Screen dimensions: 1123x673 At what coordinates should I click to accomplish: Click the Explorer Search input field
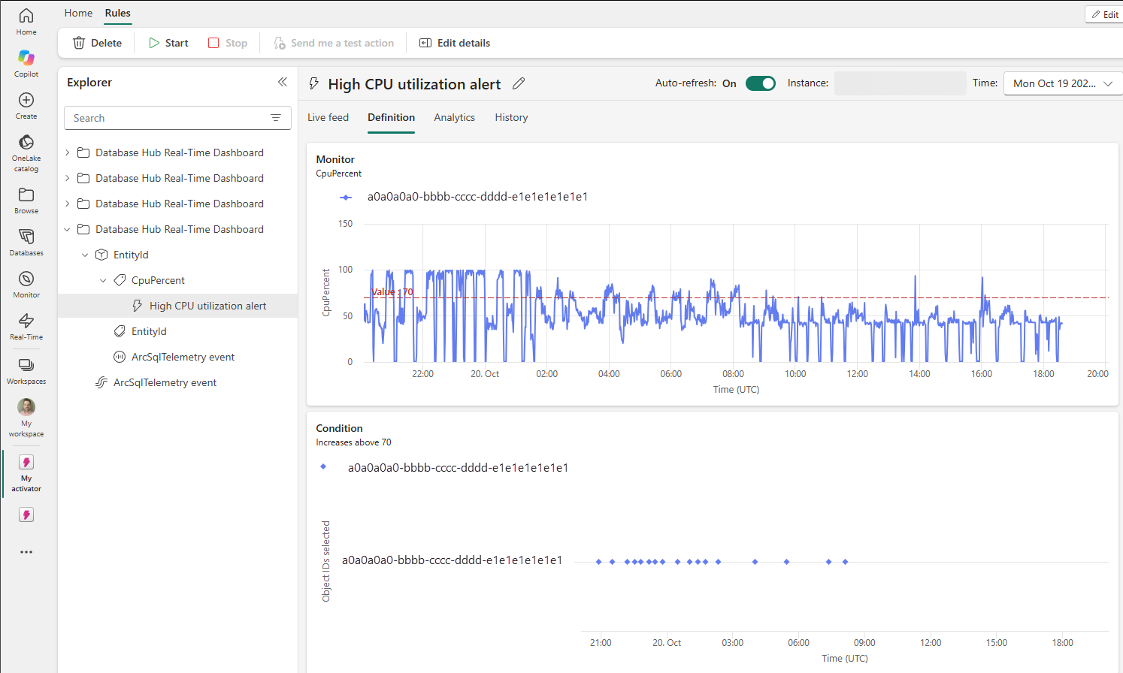tap(177, 118)
